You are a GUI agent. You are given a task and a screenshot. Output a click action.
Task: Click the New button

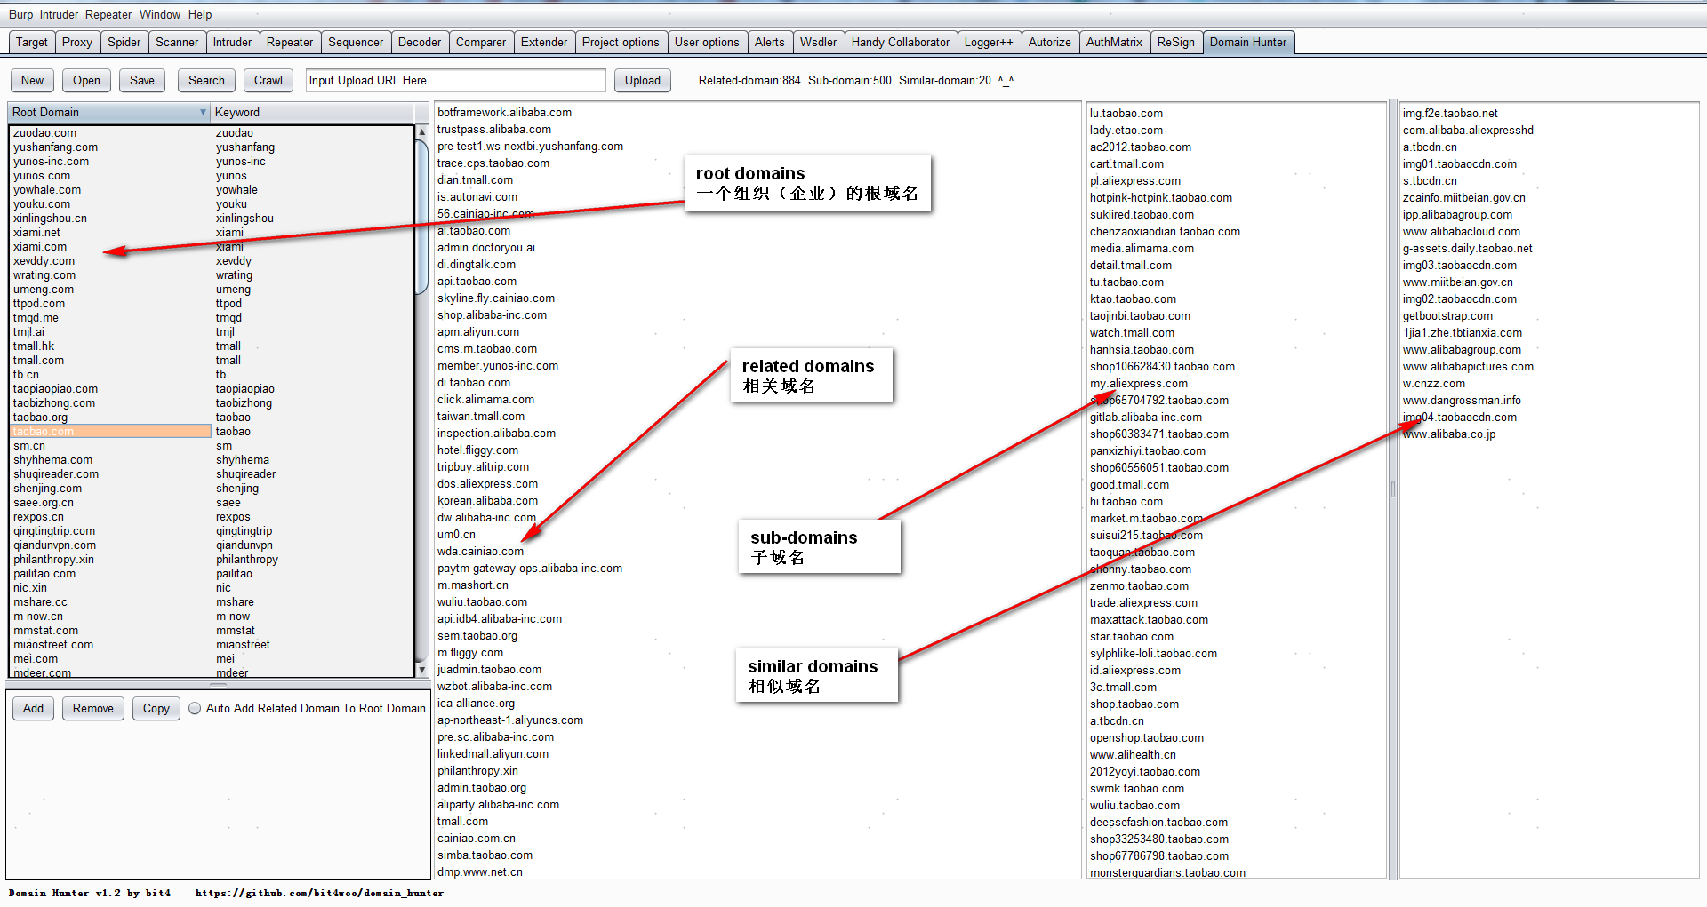[x=32, y=80]
